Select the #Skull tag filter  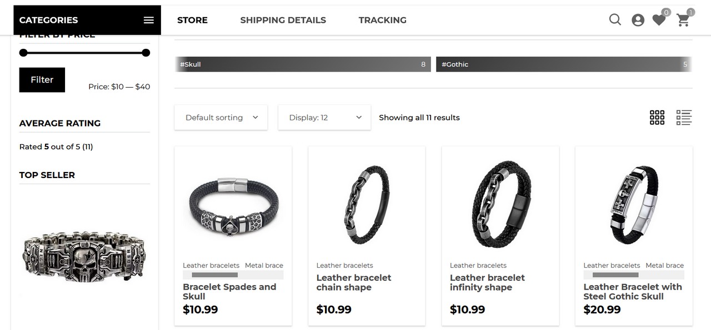(302, 64)
